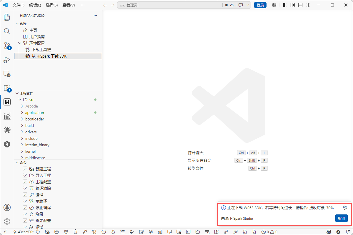Expand the bootloader folder
The image size is (353, 235).
point(22,119)
